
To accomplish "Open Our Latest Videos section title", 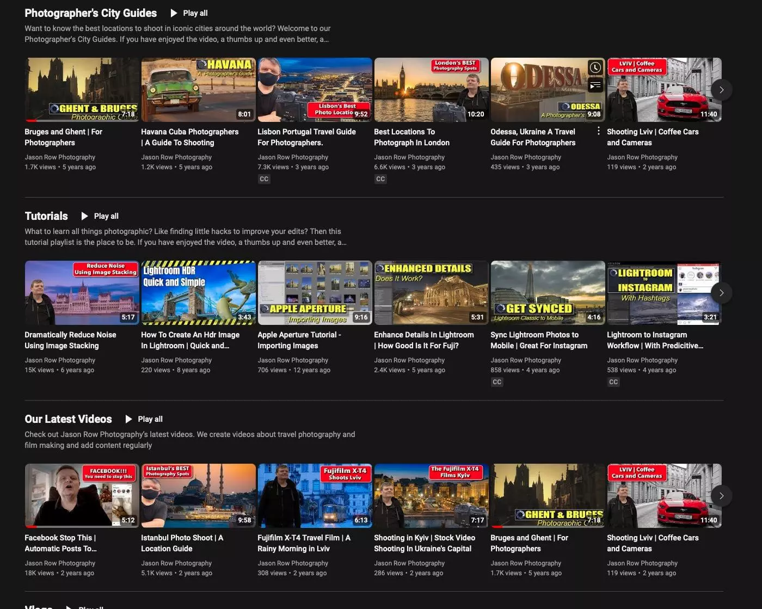I will coord(68,419).
